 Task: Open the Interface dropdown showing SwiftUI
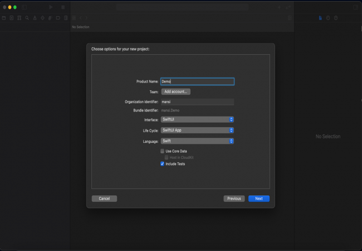(x=197, y=119)
